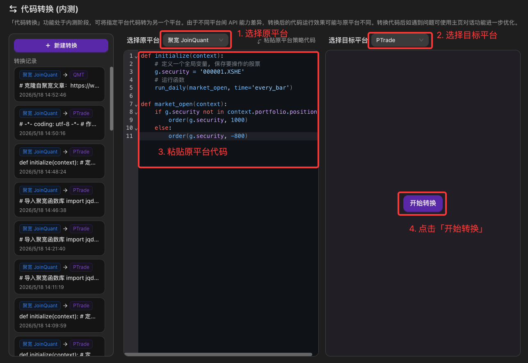
Task: Open the conversion record from 14:46:38
Action: (x=59, y=199)
